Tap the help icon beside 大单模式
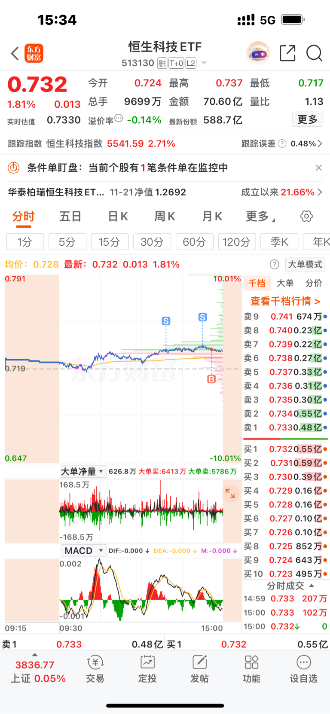The width and height of the screenshot is (330, 714). 274,264
